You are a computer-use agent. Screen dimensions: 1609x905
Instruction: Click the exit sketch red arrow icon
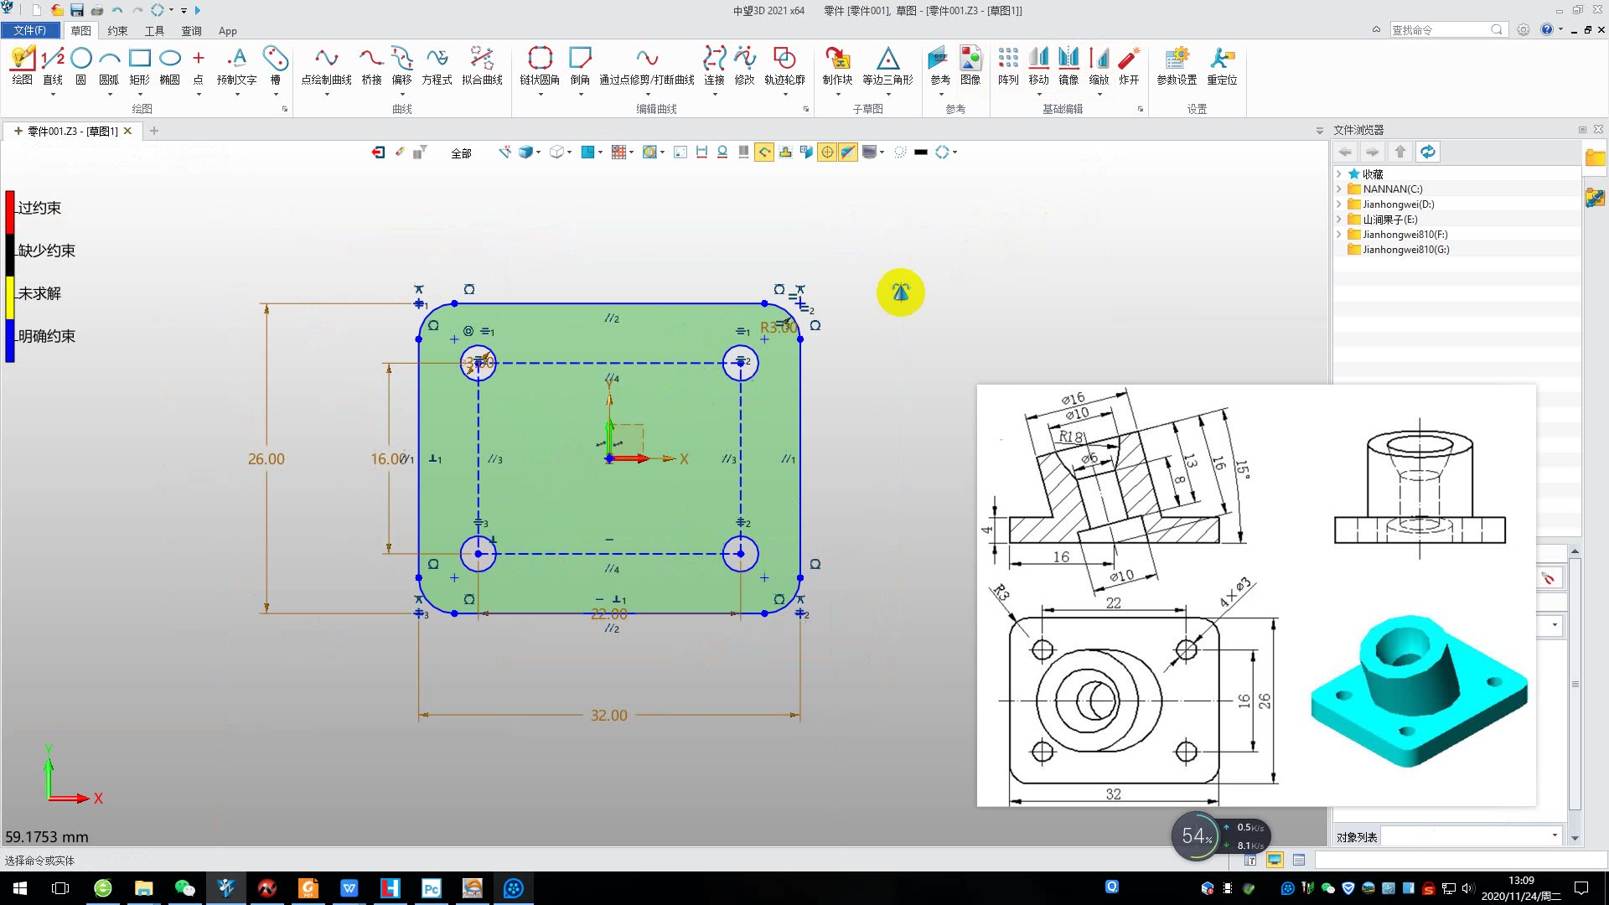pyautogui.click(x=378, y=153)
